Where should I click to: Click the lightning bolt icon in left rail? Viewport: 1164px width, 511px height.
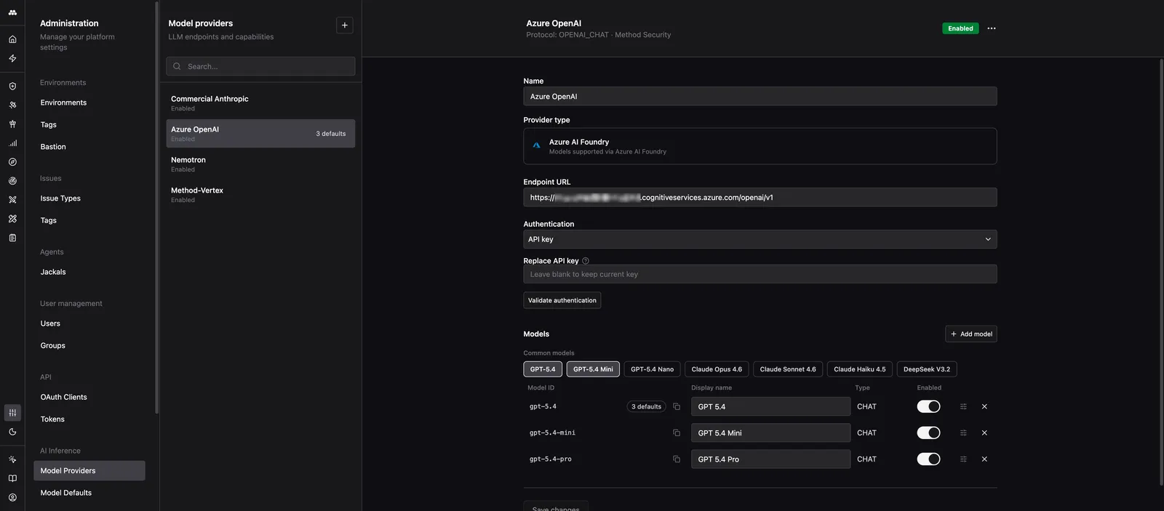[x=12, y=58]
